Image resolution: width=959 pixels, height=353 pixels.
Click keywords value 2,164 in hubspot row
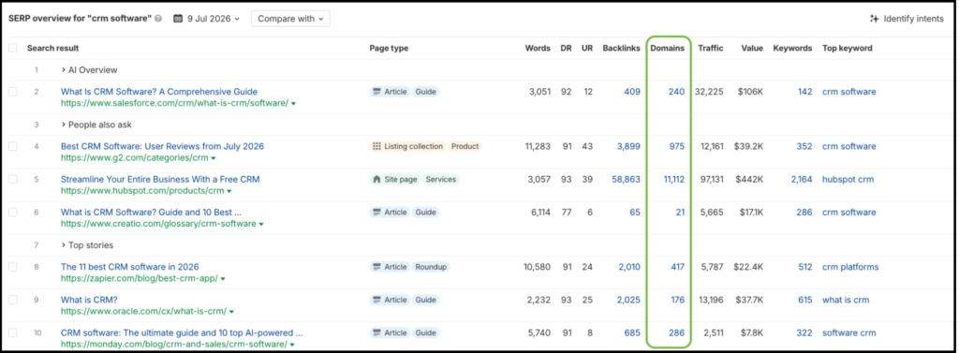(802, 179)
